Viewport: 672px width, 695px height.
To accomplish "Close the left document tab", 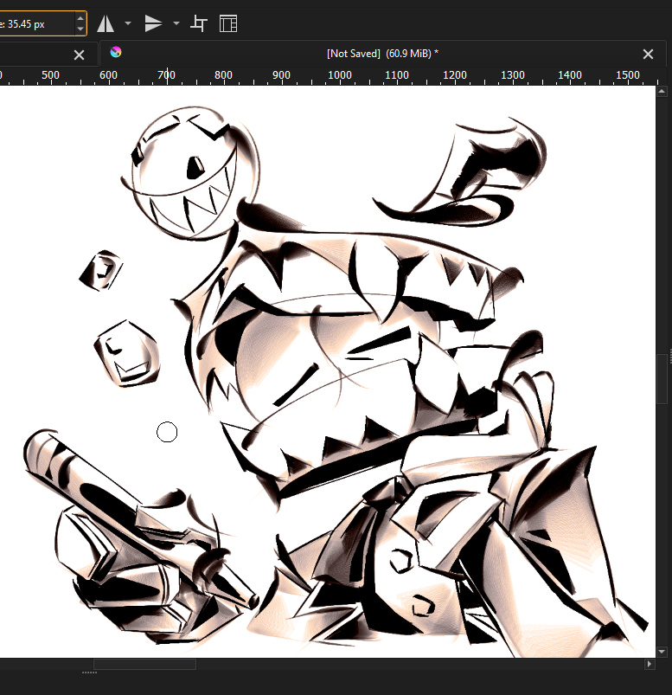I will pos(79,55).
